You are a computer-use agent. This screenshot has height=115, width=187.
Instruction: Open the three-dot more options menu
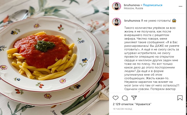click(x=180, y=6)
